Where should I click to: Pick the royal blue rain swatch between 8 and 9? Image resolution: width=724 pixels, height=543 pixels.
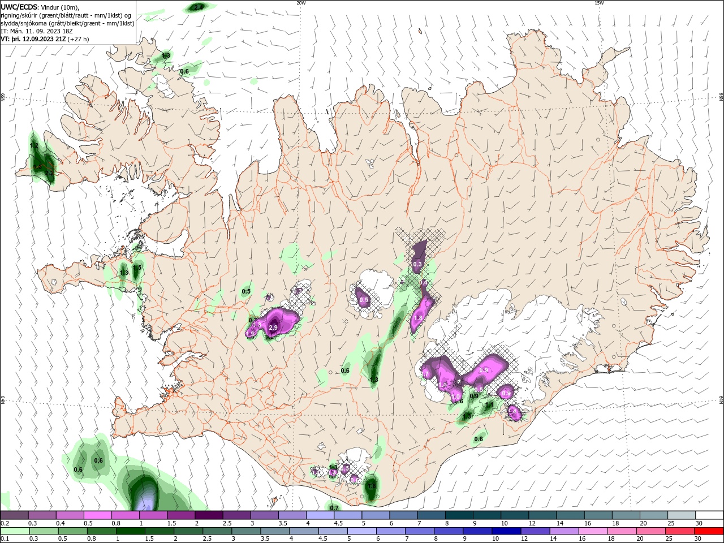tap(449, 531)
